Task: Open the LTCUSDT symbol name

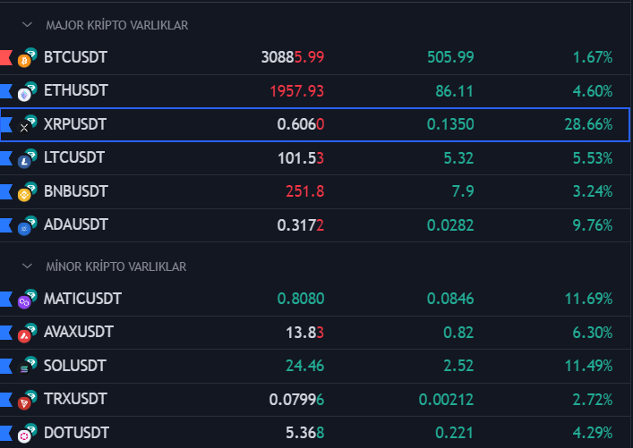Action: point(74,158)
